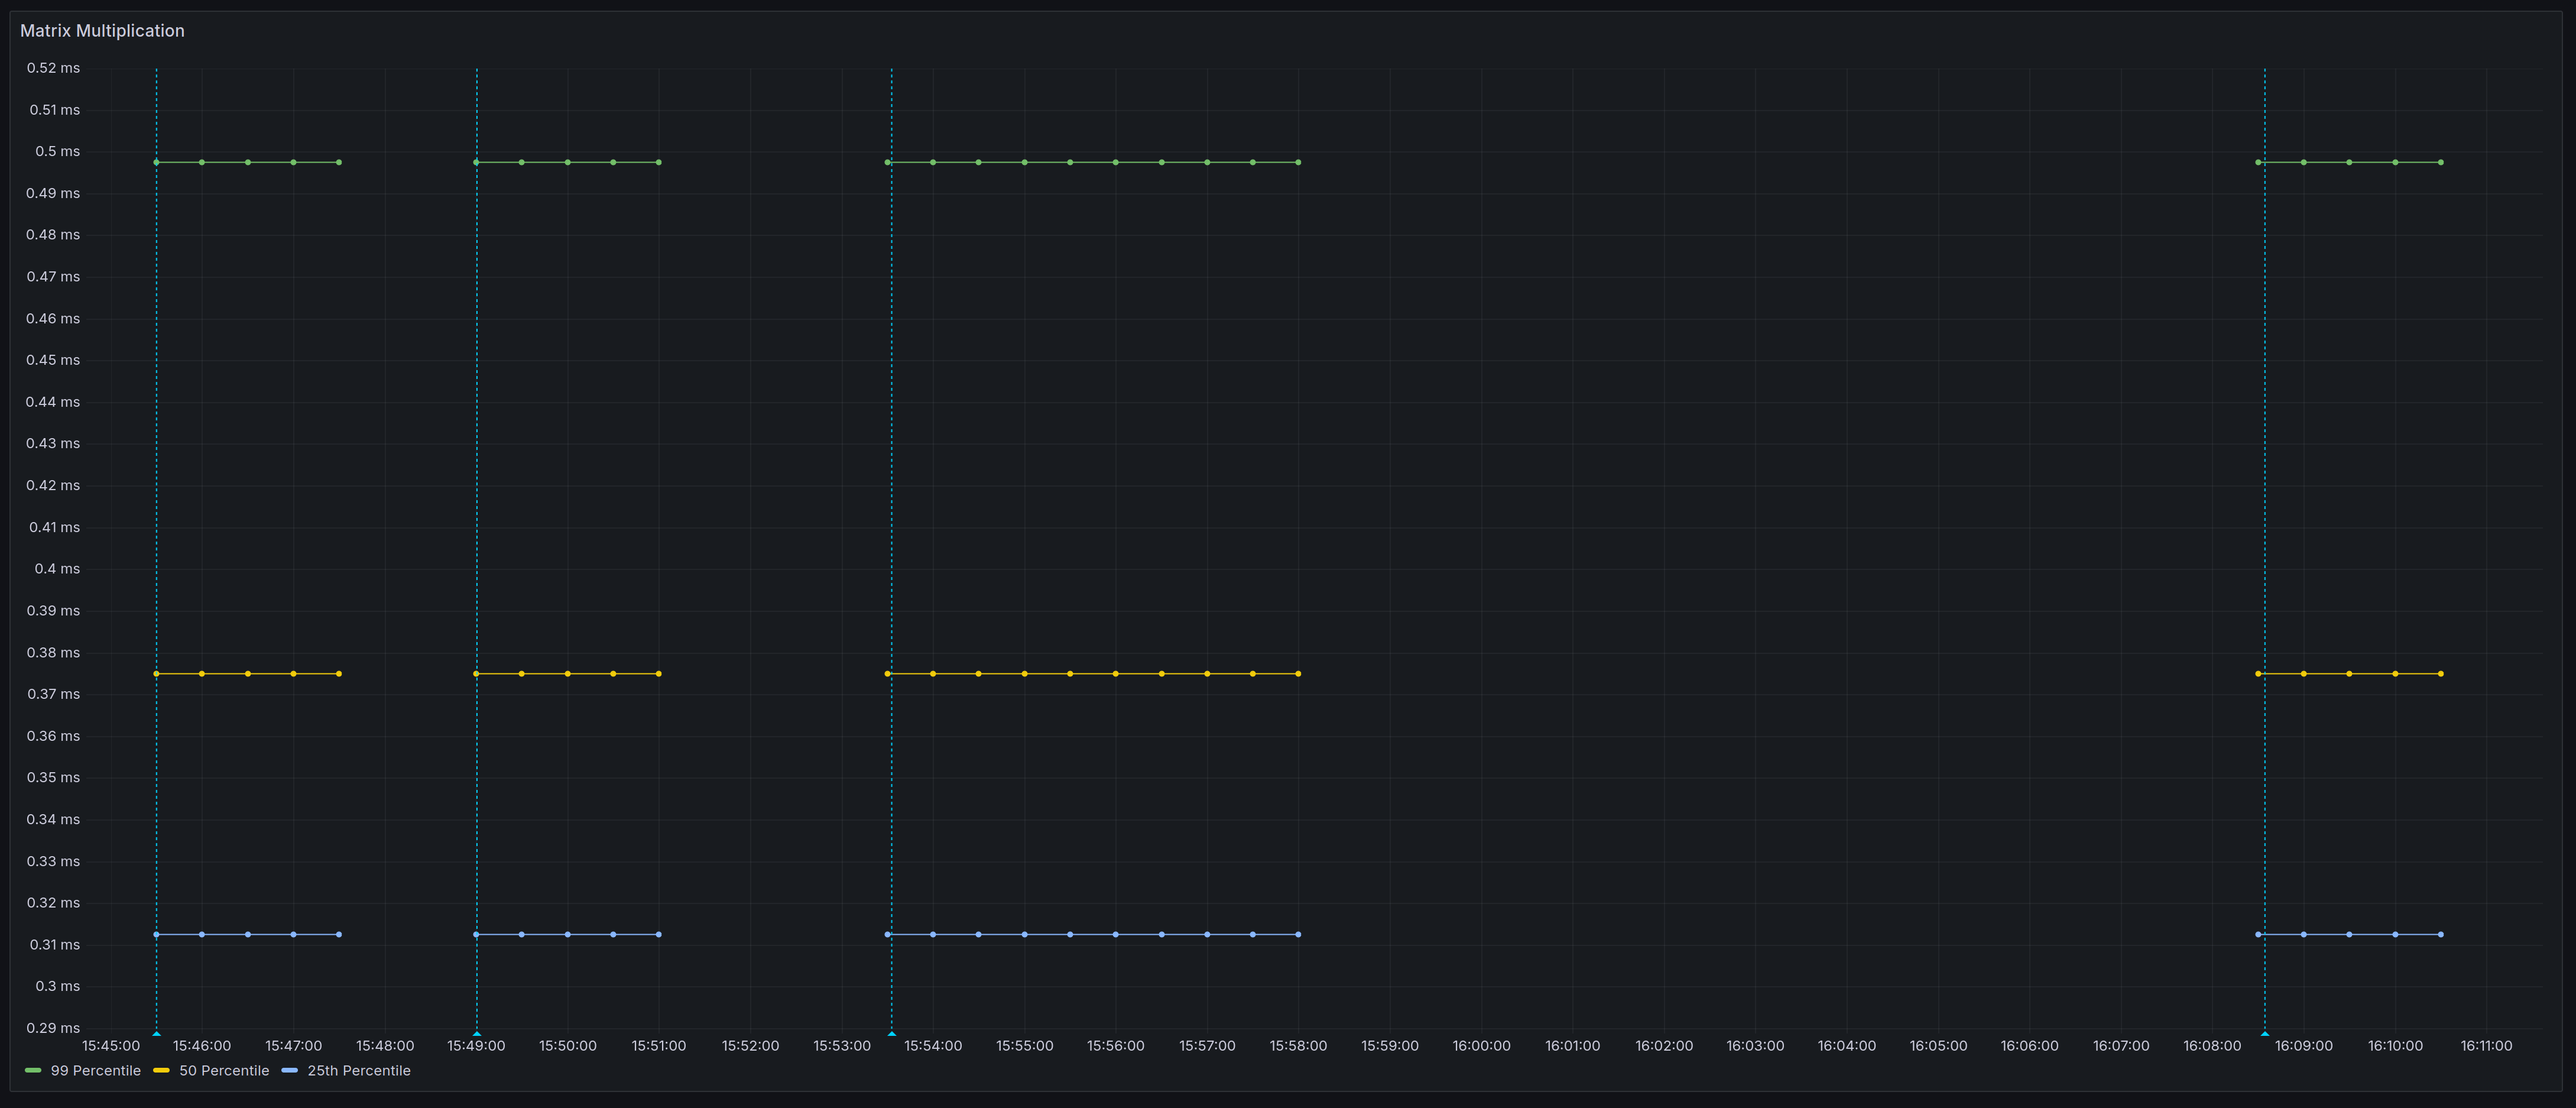Click the 0.52 ms y-axis label
2576x1108 pixels.
pyautogui.click(x=53, y=68)
